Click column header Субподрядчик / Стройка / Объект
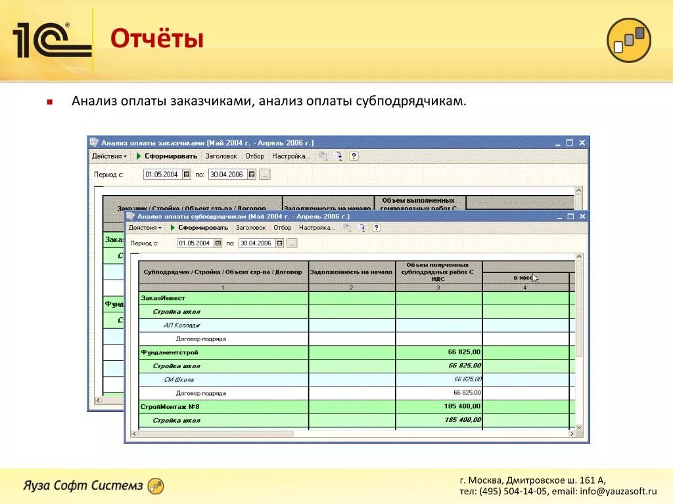Image resolution: width=673 pixels, height=504 pixels. (x=223, y=272)
